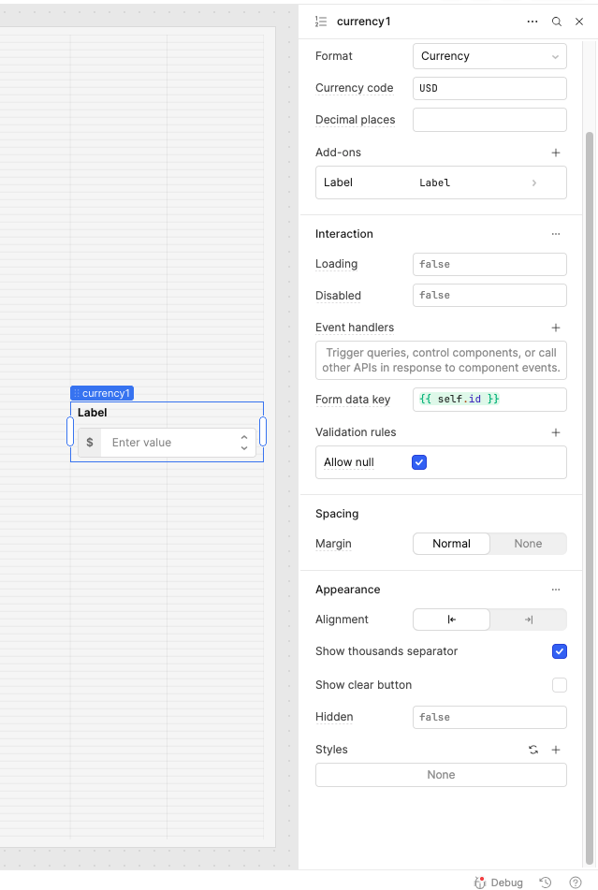Disable Show thousands separator checkbox

click(560, 651)
